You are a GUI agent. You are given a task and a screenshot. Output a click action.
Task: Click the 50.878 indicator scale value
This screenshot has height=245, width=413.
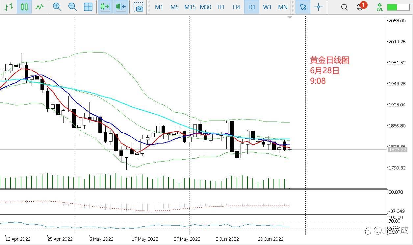(396, 192)
